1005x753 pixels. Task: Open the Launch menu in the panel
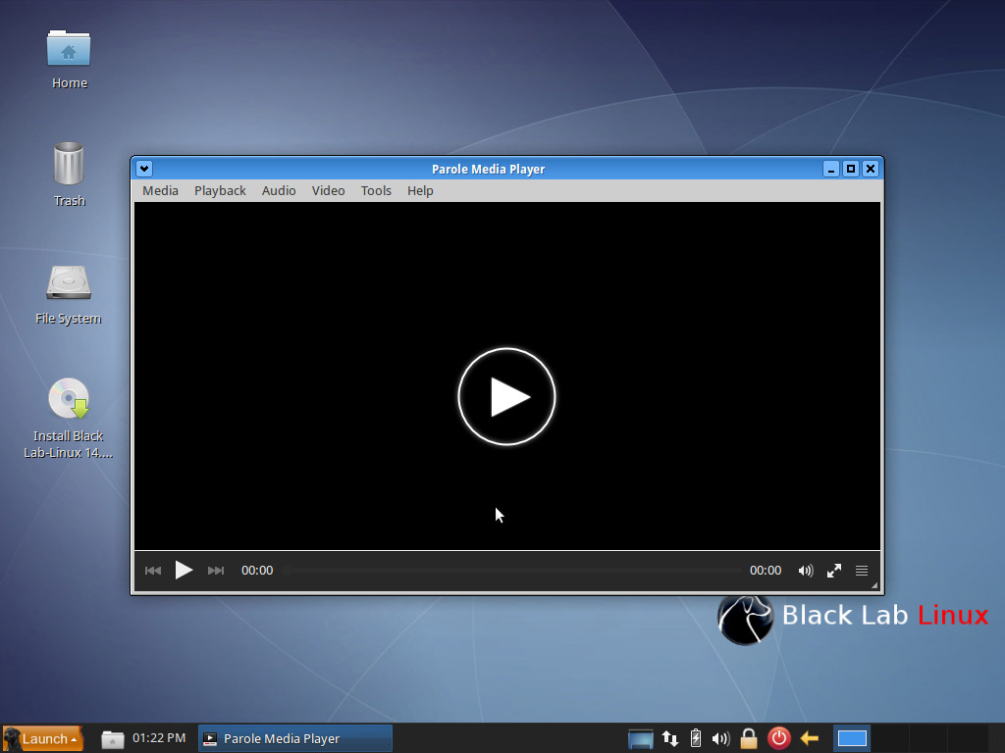[43, 738]
